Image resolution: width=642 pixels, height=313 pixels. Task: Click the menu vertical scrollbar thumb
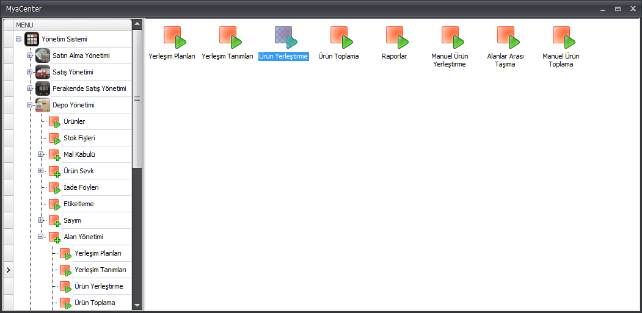point(137,99)
